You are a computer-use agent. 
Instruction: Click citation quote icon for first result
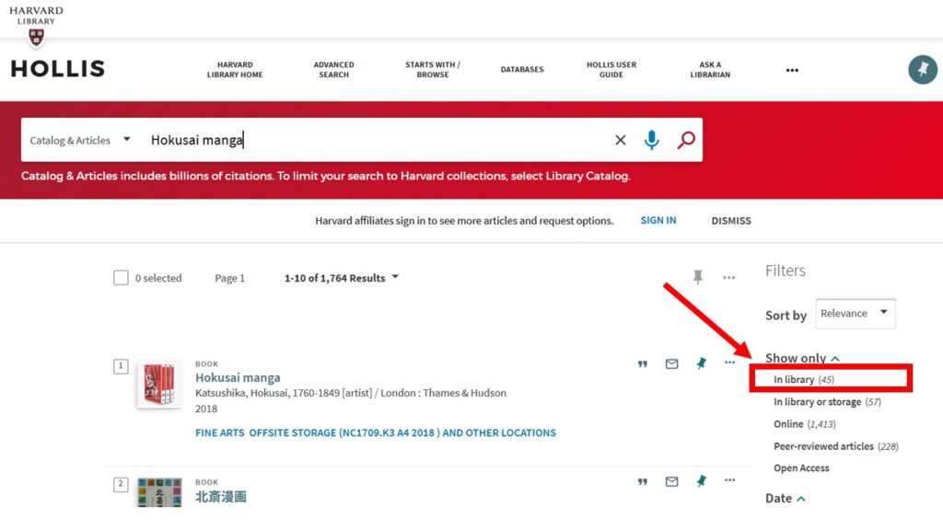(x=642, y=364)
